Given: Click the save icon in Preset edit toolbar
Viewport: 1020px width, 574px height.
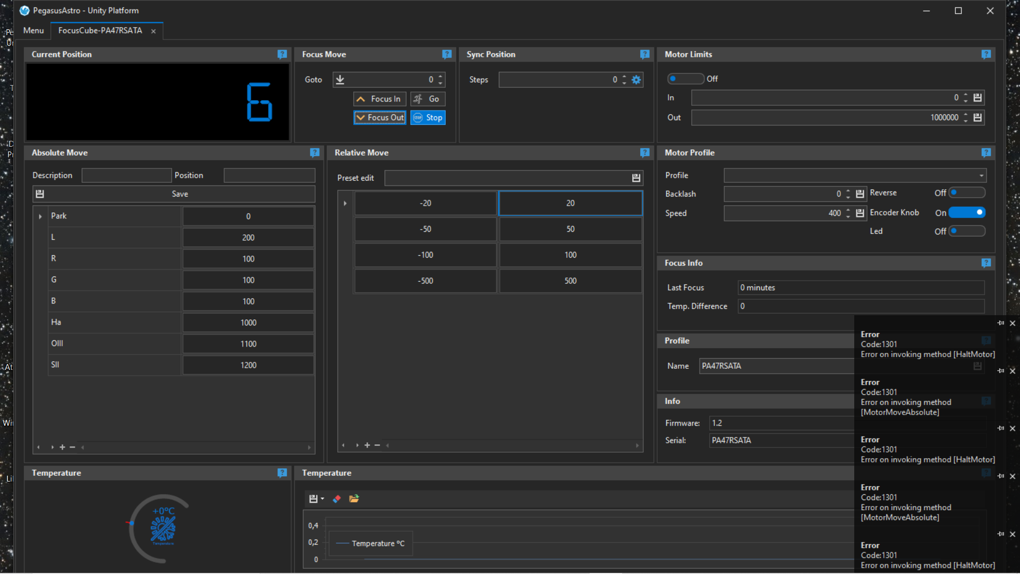Looking at the screenshot, I should tap(636, 178).
